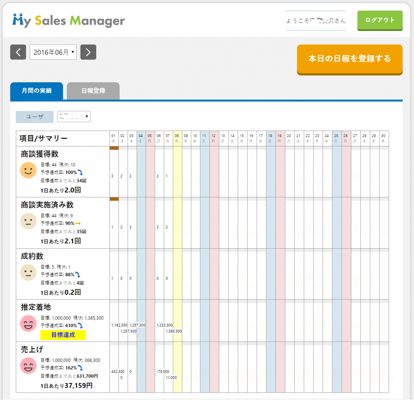This screenshot has height=400, width=414.
Task: Click the 本日の日報を登録する button
Action: click(349, 59)
